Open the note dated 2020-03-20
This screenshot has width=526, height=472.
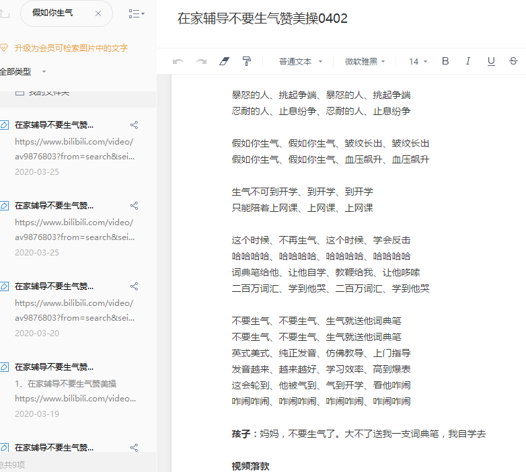click(78, 310)
